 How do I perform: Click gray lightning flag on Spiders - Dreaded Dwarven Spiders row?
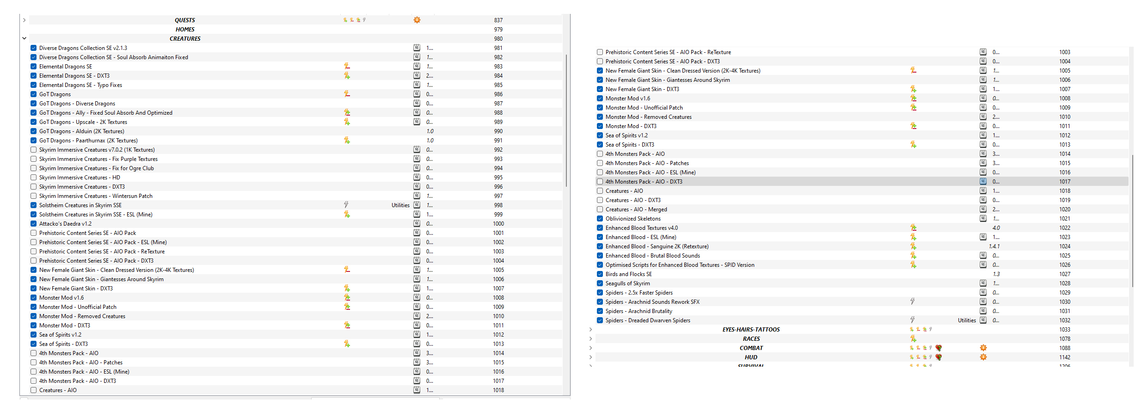pos(912,320)
